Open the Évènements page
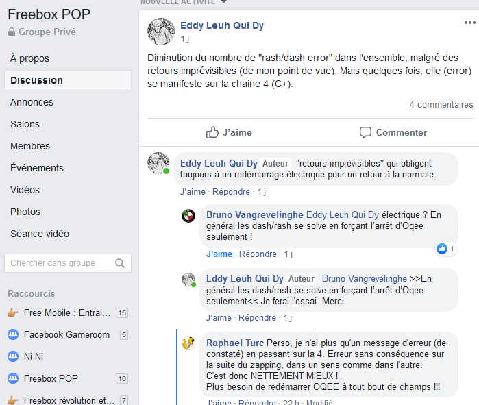The width and height of the screenshot is (479, 405). [37, 168]
